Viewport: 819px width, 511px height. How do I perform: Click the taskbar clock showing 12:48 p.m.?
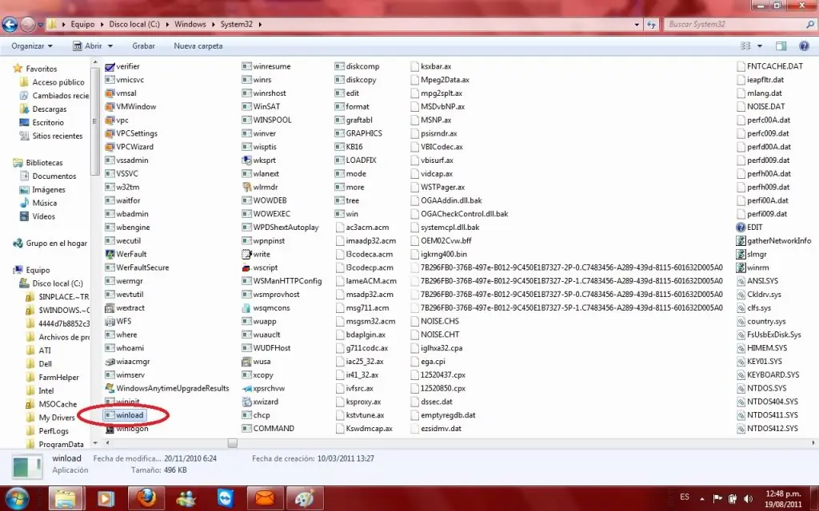click(784, 498)
